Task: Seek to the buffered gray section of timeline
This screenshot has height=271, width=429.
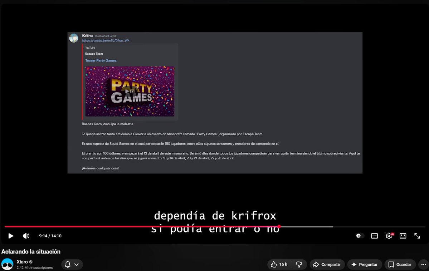Action: tap(306, 227)
